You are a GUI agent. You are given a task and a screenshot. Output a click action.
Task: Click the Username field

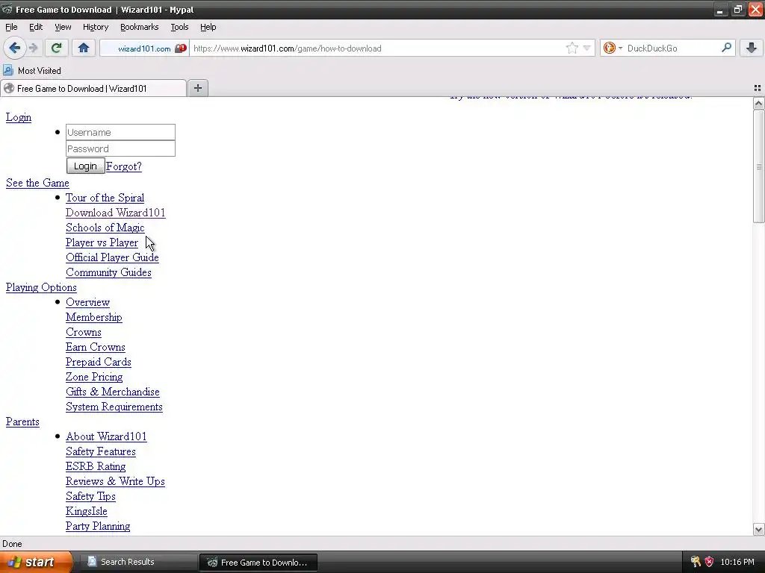click(120, 132)
